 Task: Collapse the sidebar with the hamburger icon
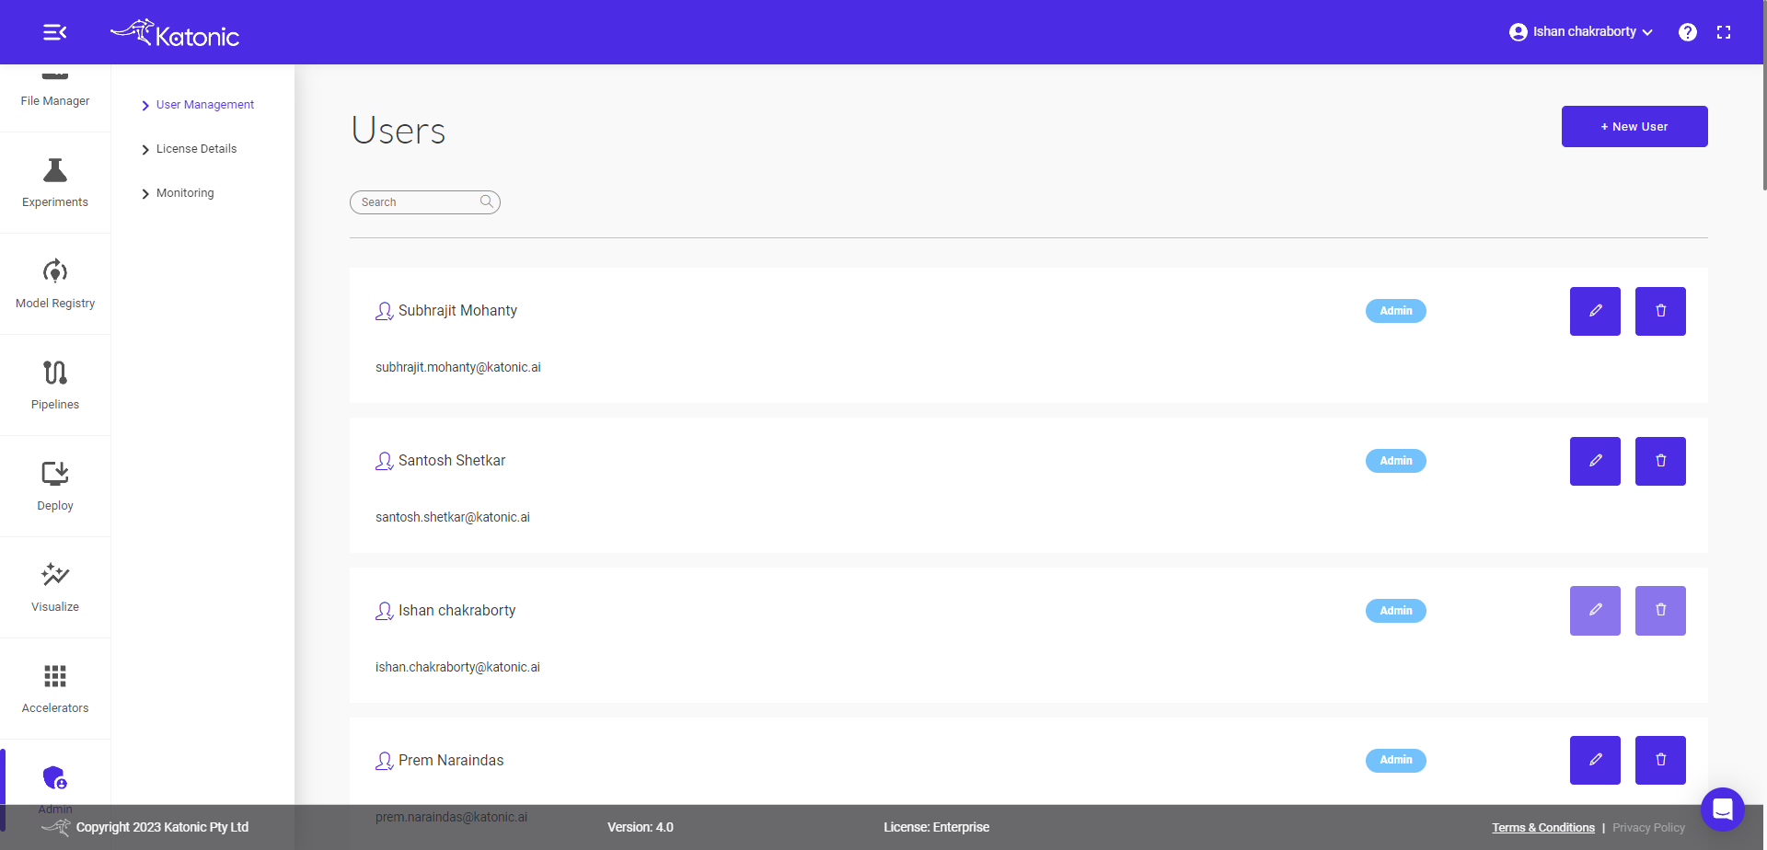pos(55,32)
